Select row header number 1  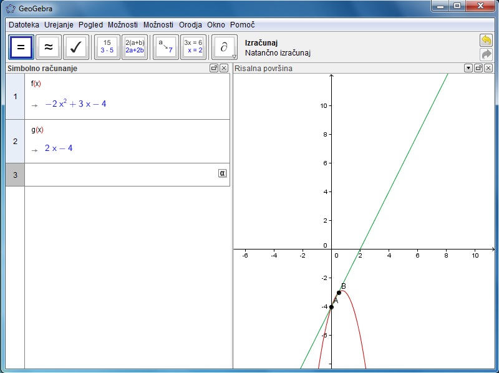15,97
